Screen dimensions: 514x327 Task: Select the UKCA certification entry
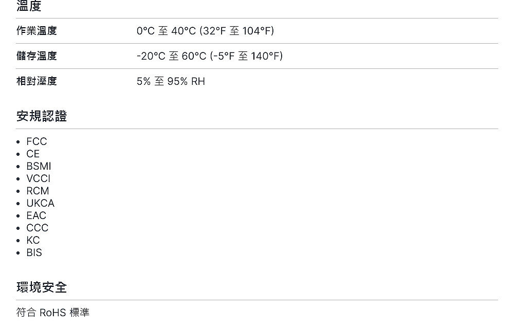(40, 204)
